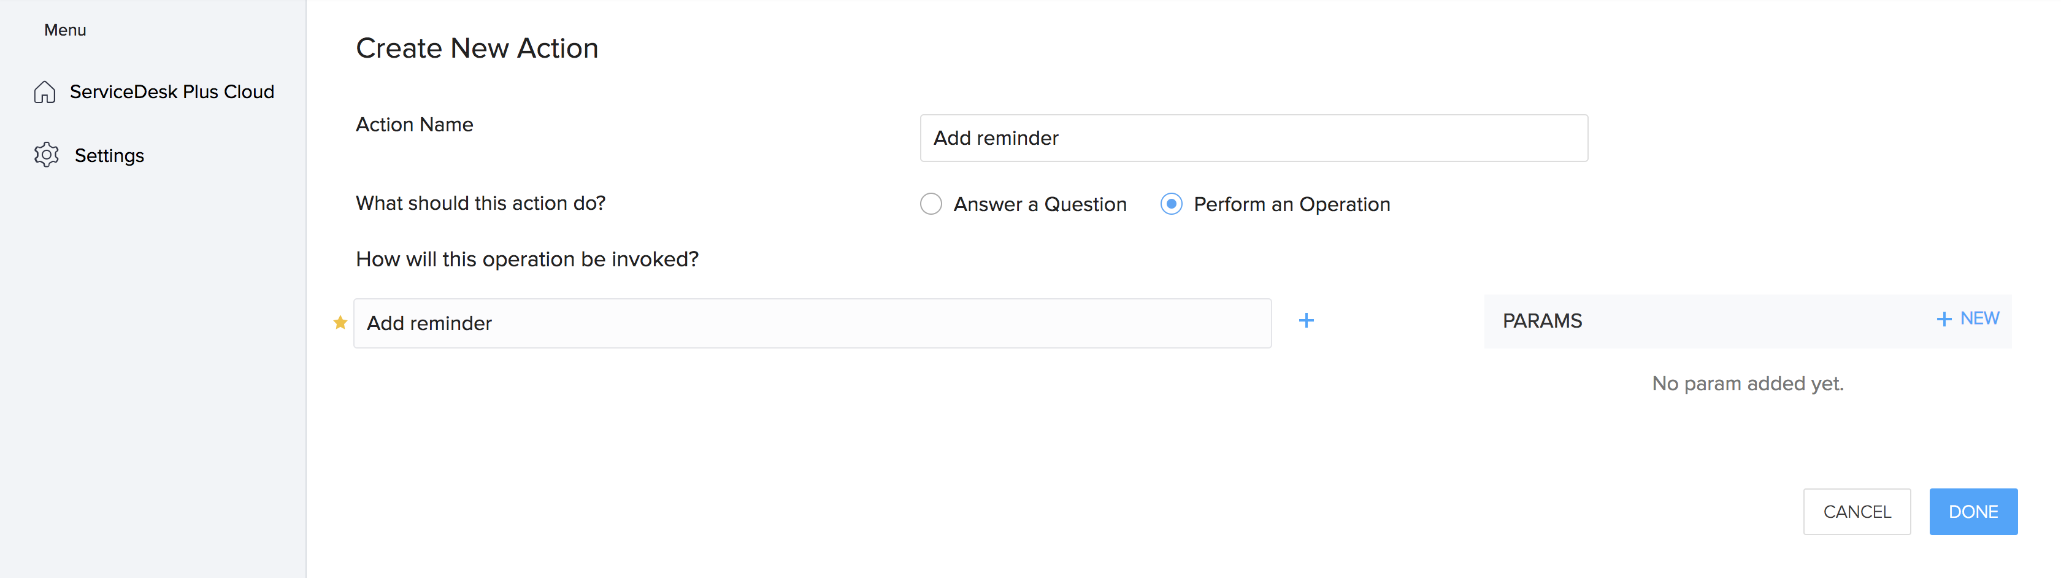Image resolution: width=2061 pixels, height=578 pixels.
Task: Click NEW to add a param
Action: pyautogui.click(x=1979, y=318)
